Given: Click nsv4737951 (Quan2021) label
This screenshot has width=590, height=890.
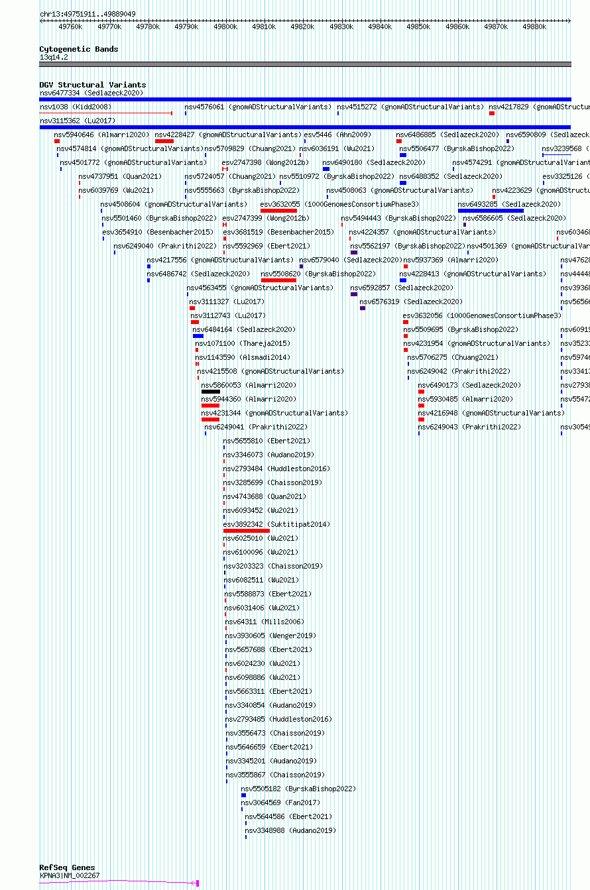Looking at the screenshot, I should (120, 176).
